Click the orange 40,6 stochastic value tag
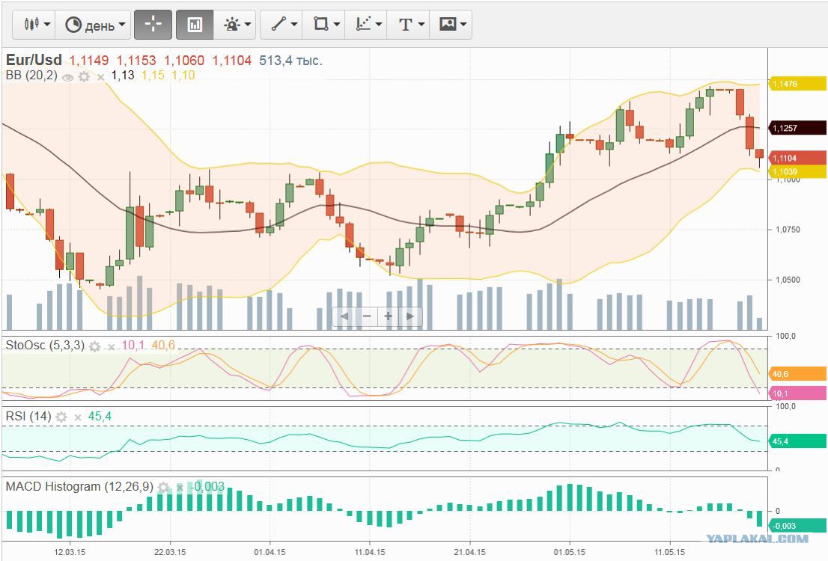This screenshot has width=828, height=561. [797, 374]
